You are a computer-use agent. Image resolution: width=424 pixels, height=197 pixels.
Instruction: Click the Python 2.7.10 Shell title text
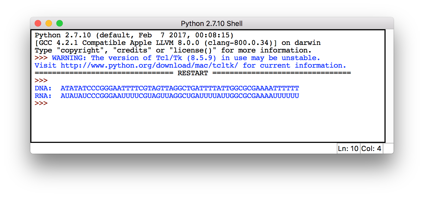click(x=212, y=24)
